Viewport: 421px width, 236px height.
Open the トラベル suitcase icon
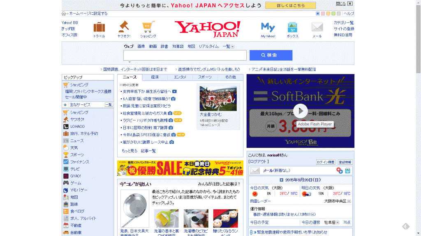[x=99, y=27]
